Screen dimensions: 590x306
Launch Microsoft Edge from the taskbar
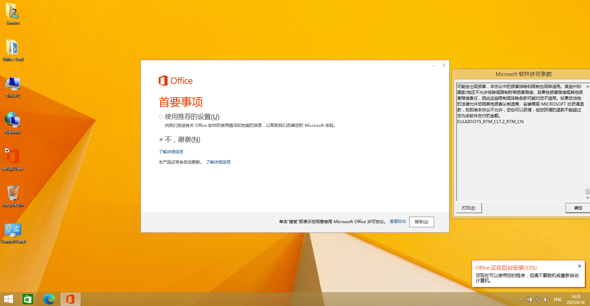[49, 299]
